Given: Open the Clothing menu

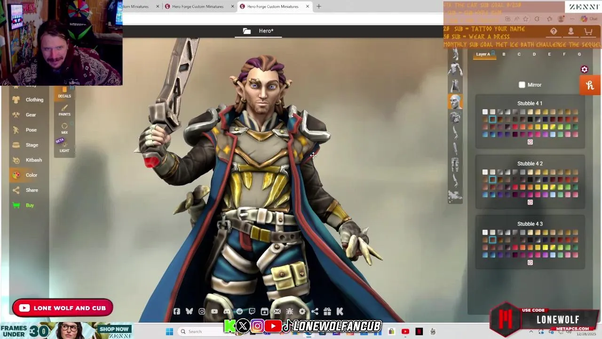Looking at the screenshot, I should [28, 100].
